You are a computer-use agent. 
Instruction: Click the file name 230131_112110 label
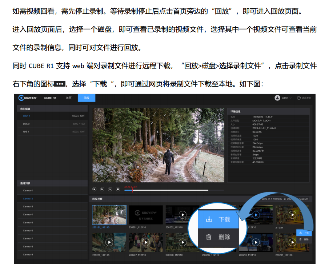(x=101, y=227)
